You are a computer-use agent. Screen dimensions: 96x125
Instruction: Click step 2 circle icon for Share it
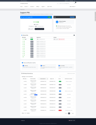41,66
